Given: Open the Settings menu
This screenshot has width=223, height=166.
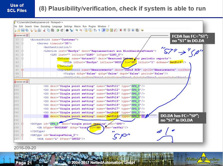Looking at the screenshot, I should point(68,26).
